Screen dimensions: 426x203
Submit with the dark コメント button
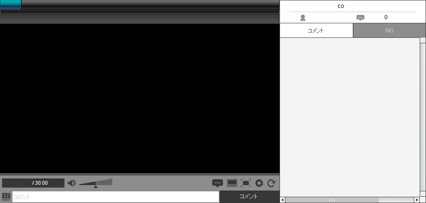point(250,196)
